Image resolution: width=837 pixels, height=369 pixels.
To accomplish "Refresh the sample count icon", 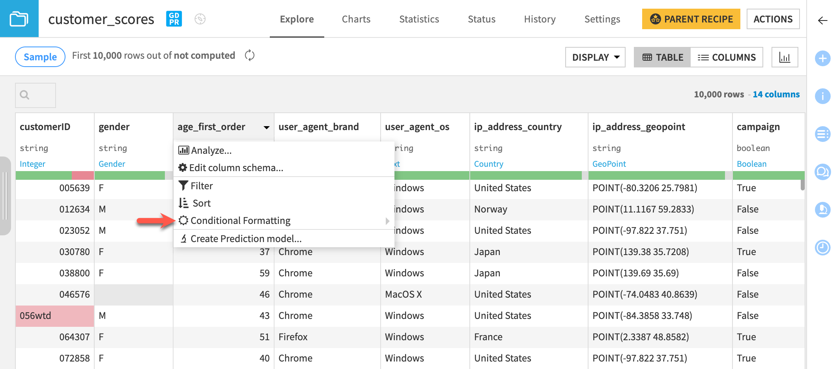I will pos(250,56).
